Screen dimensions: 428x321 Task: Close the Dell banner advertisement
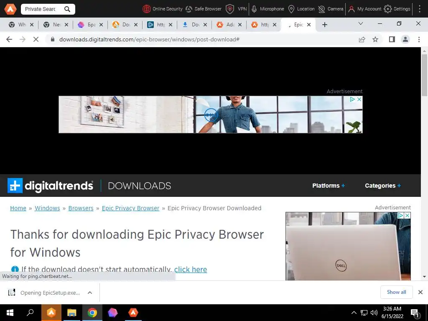coord(359,99)
